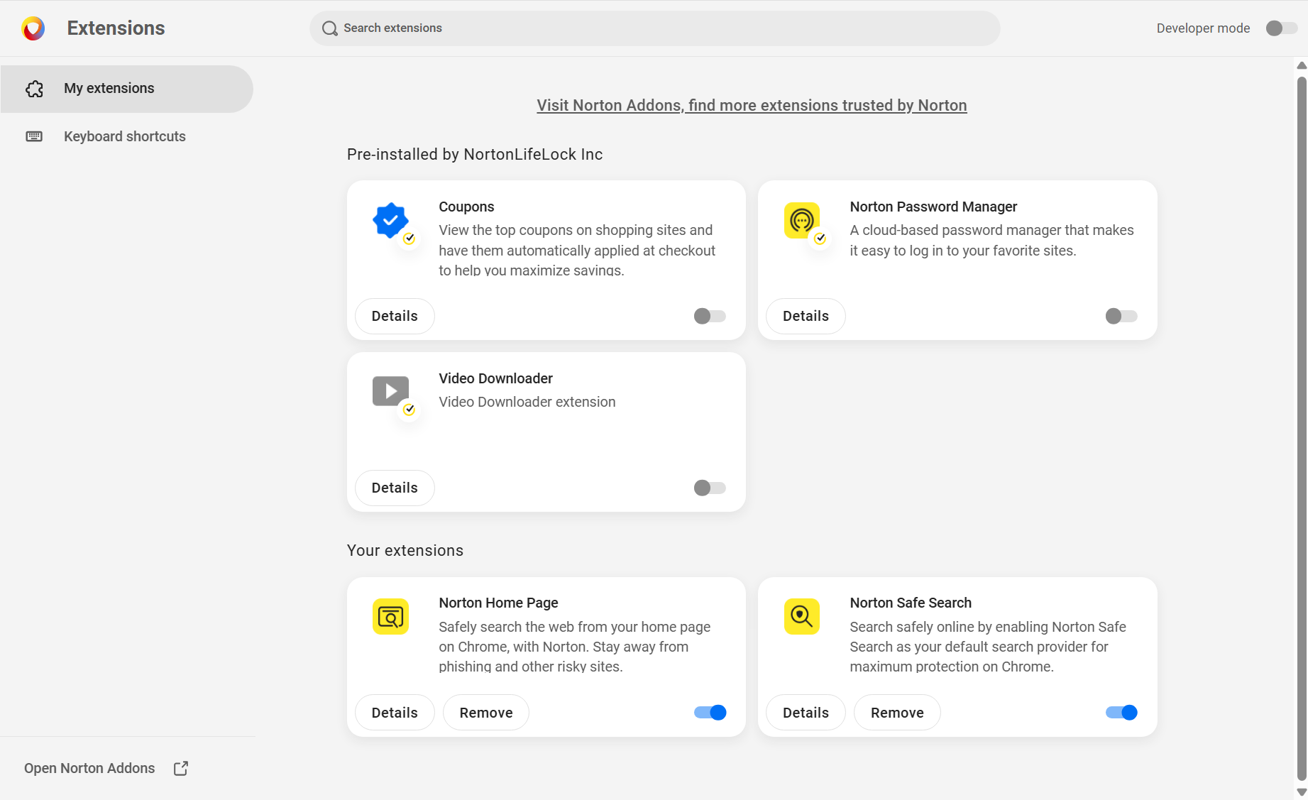The height and width of the screenshot is (800, 1308).
Task: Enable the Video Downloader toggle
Action: tap(710, 488)
